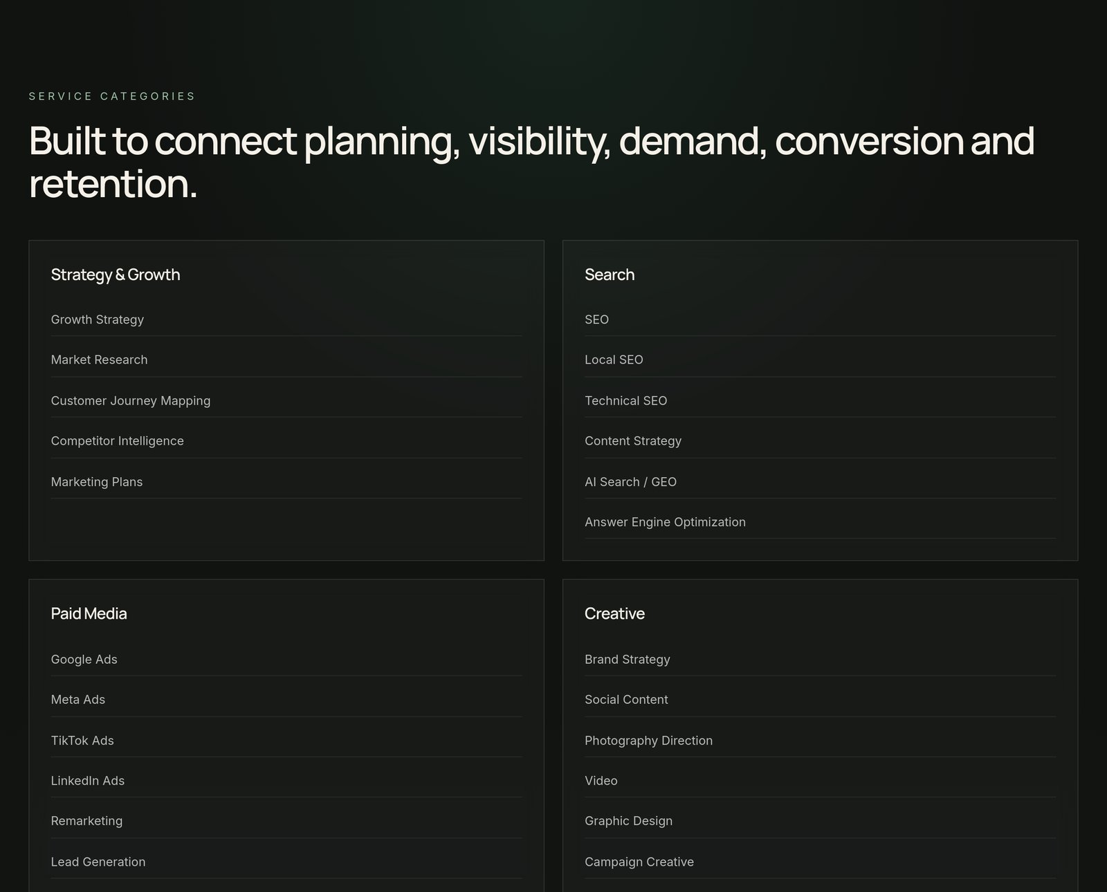Click the main headline about planning and retention
The image size is (1107, 892).
(531, 162)
